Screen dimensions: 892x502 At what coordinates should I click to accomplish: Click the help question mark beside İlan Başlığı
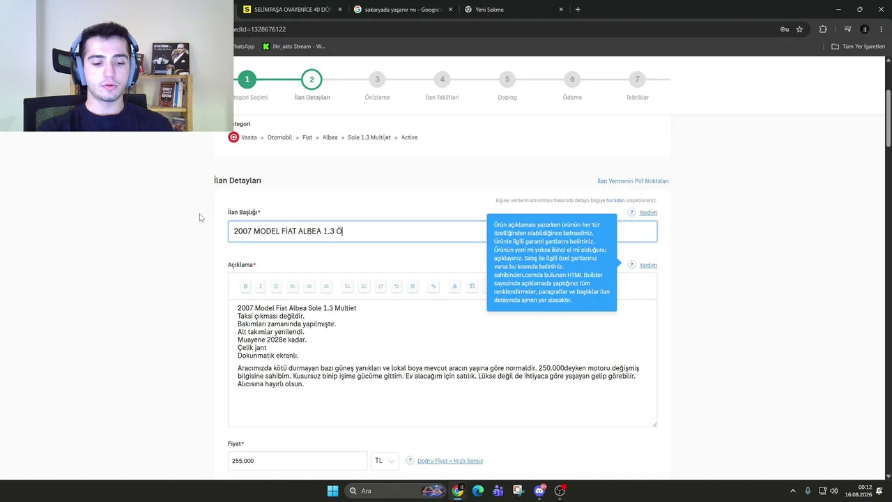click(632, 212)
